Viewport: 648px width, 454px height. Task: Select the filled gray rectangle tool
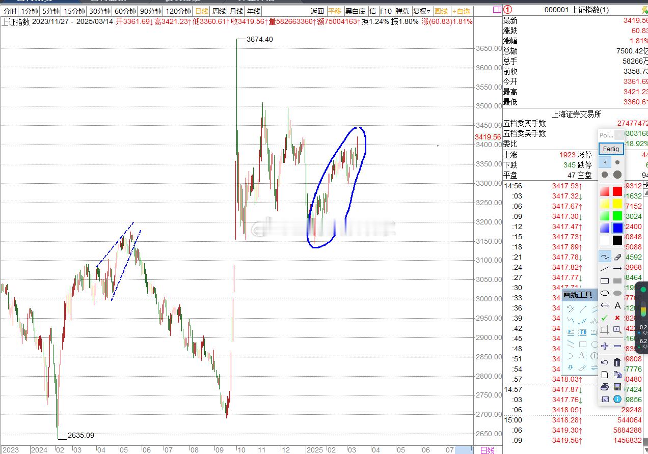click(x=617, y=281)
